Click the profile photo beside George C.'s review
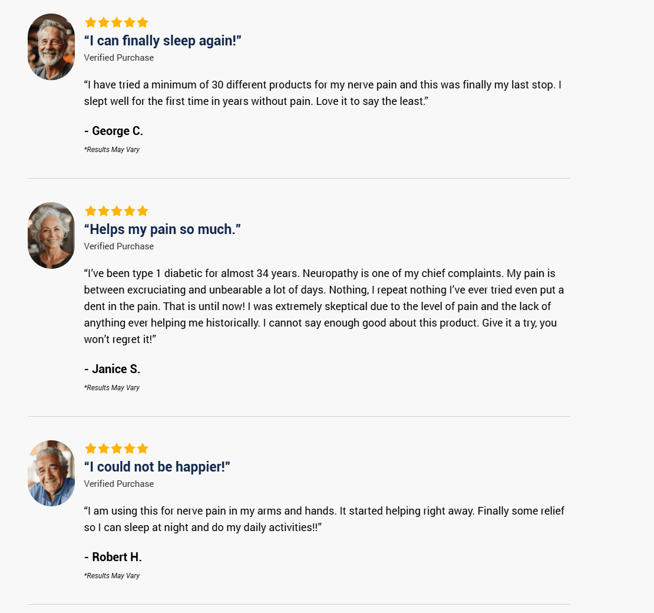The height and width of the screenshot is (613, 654). click(x=51, y=47)
